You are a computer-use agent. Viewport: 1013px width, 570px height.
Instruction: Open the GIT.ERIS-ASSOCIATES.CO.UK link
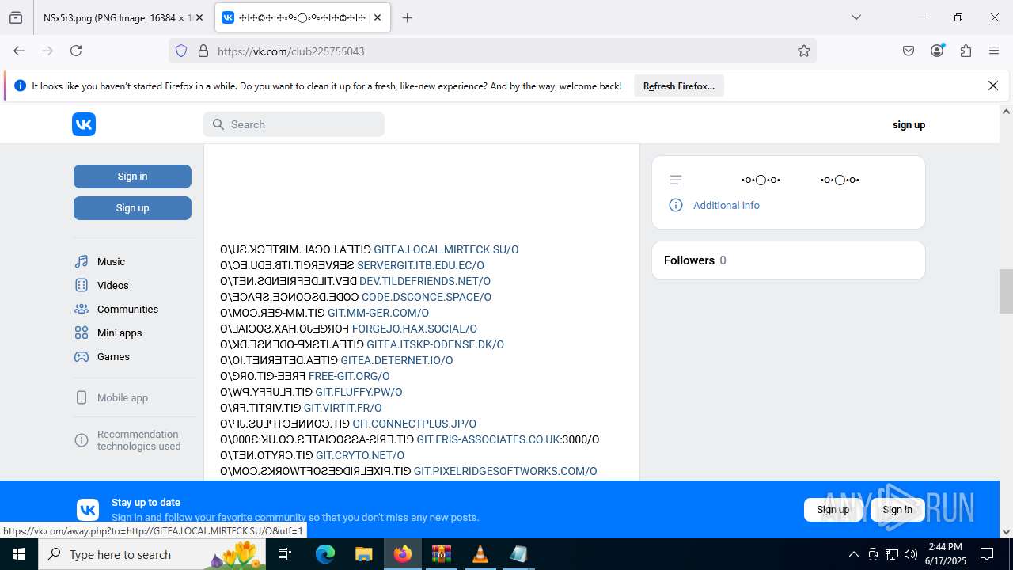[488, 439]
